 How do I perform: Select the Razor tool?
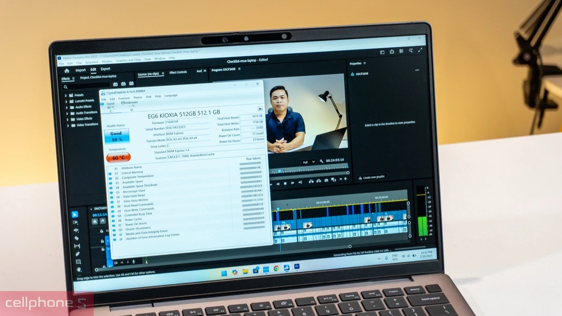click(x=76, y=238)
